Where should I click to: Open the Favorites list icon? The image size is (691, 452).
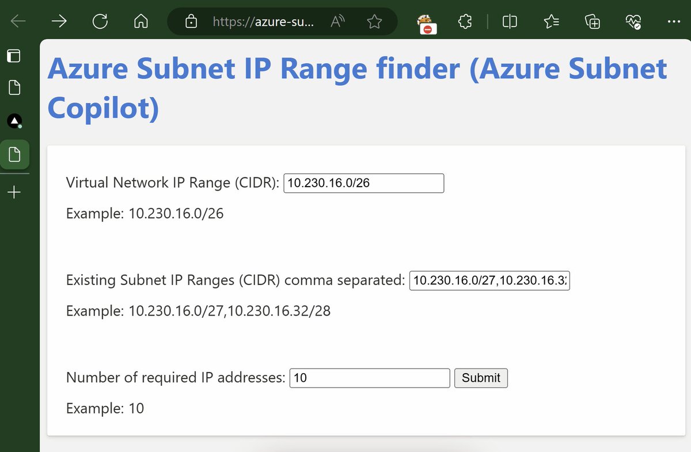click(551, 22)
